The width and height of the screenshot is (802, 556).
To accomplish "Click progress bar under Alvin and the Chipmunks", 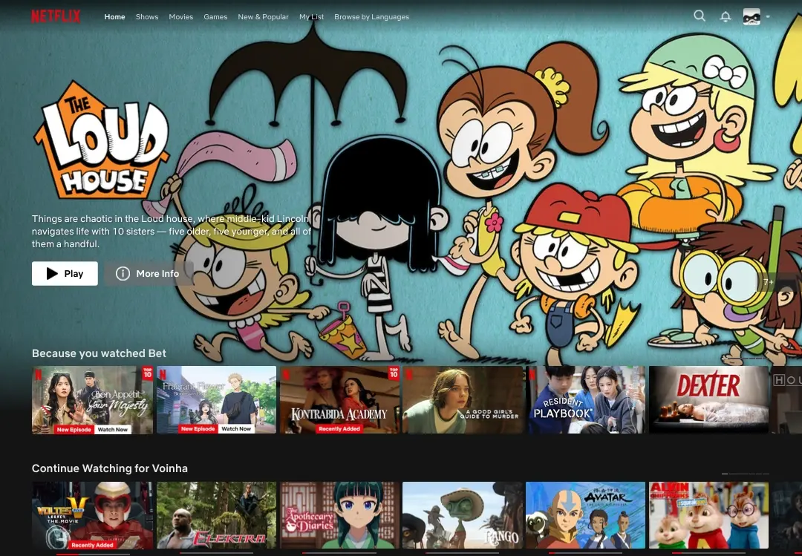I will coord(708,554).
